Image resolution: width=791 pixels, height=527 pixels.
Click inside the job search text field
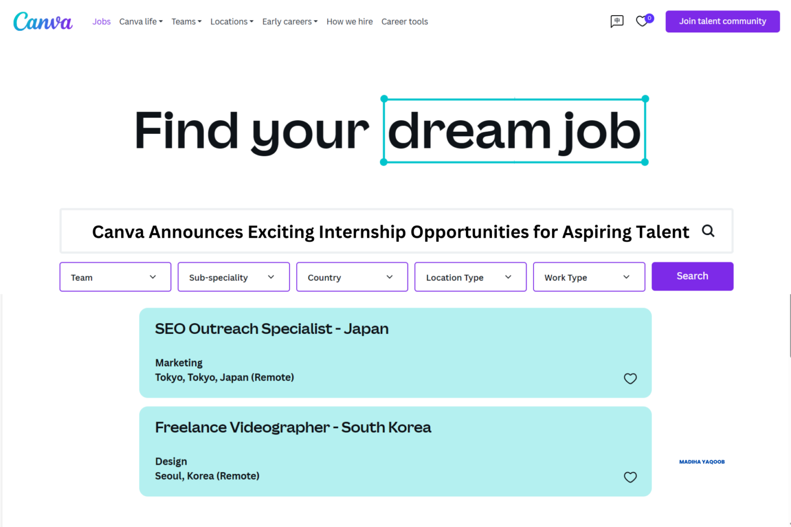click(355, 231)
